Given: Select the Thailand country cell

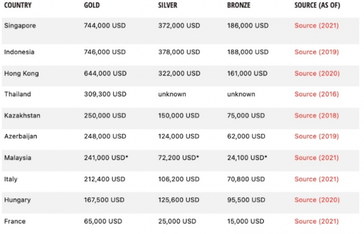Looking at the screenshot, I should coord(18,94).
